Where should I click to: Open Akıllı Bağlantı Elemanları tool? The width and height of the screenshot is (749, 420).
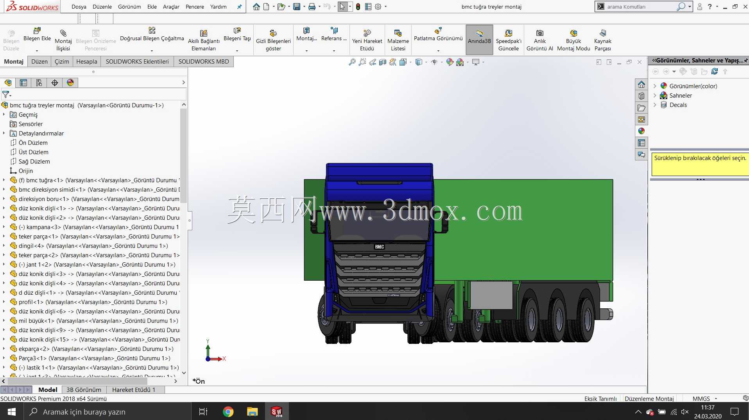point(204,40)
